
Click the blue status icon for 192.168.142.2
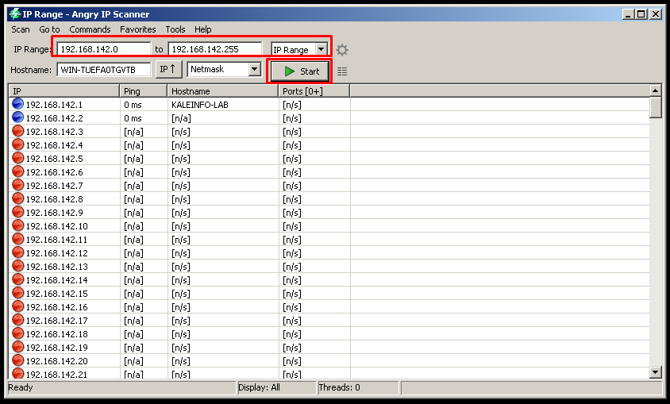click(x=18, y=118)
